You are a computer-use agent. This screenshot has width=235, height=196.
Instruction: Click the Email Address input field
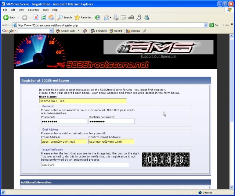coord(64,142)
